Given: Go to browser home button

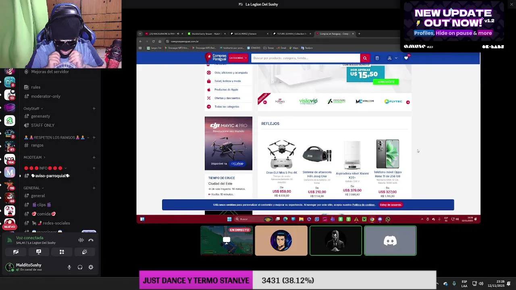Looking at the screenshot, I should [160, 41].
